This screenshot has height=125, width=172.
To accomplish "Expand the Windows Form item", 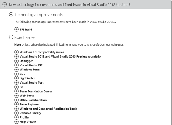I will (17, 70).
